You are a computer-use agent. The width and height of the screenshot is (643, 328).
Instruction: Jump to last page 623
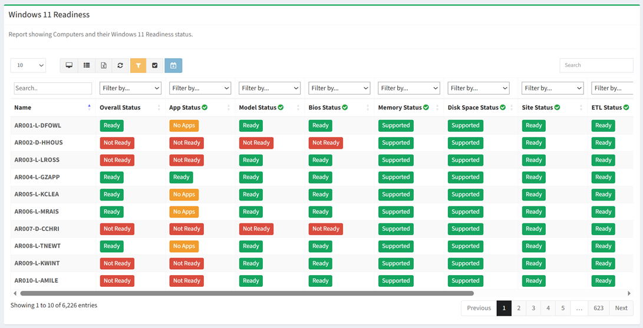click(x=598, y=308)
